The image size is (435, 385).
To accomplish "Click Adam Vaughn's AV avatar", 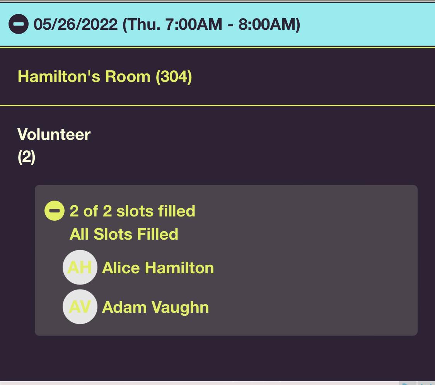I will click(80, 307).
